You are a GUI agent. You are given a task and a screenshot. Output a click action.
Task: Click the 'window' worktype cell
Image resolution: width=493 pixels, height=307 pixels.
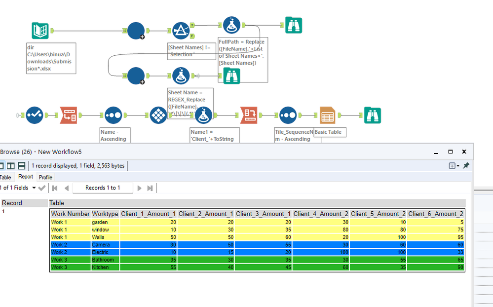click(105, 230)
